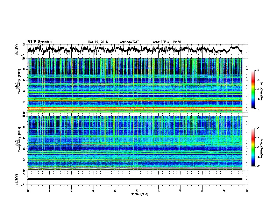Click the ch.1(V) waveform axis label

point(16,50)
